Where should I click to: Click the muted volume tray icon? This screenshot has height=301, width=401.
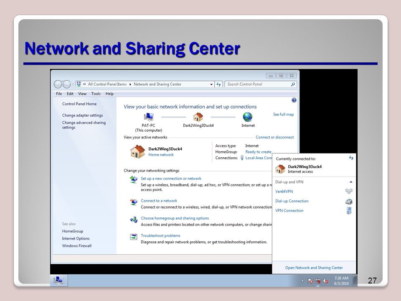325,281
